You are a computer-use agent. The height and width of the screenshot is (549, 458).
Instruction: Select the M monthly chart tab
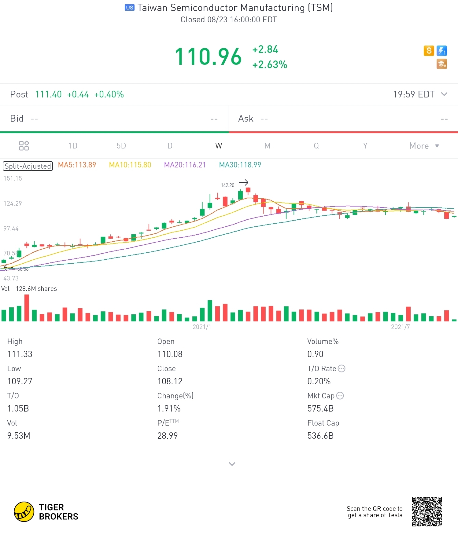coord(268,146)
